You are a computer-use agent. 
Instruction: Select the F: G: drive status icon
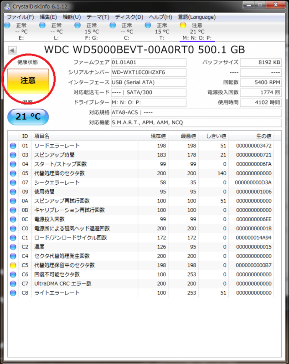77,25
